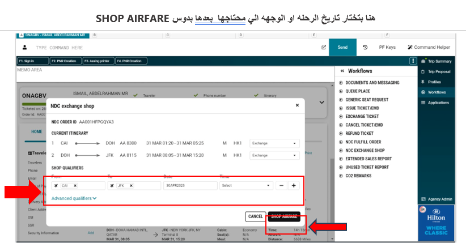Click the user profile icon beside command field

click(25, 47)
